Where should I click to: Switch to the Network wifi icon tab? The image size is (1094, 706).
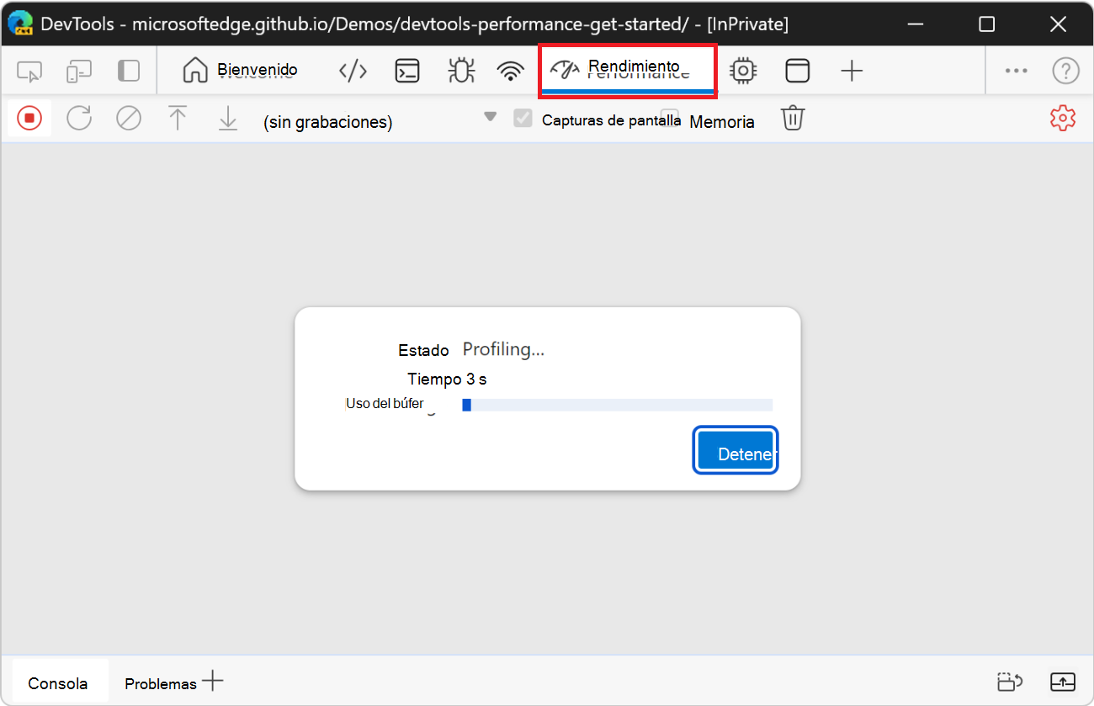[511, 71]
